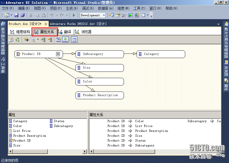Click the green arrow deploy icon
This screenshot has width=229, height=163.
coord(131,15)
